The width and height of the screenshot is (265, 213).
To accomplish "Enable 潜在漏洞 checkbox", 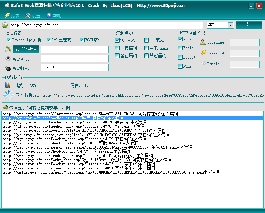I will pyautogui.click(x=117, y=55).
